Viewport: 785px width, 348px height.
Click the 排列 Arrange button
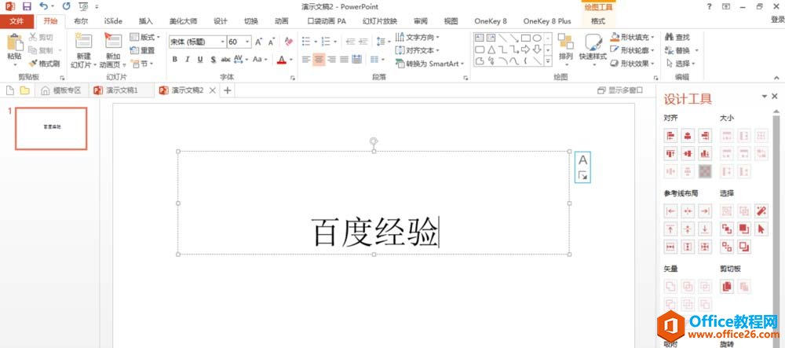pyautogui.click(x=566, y=49)
